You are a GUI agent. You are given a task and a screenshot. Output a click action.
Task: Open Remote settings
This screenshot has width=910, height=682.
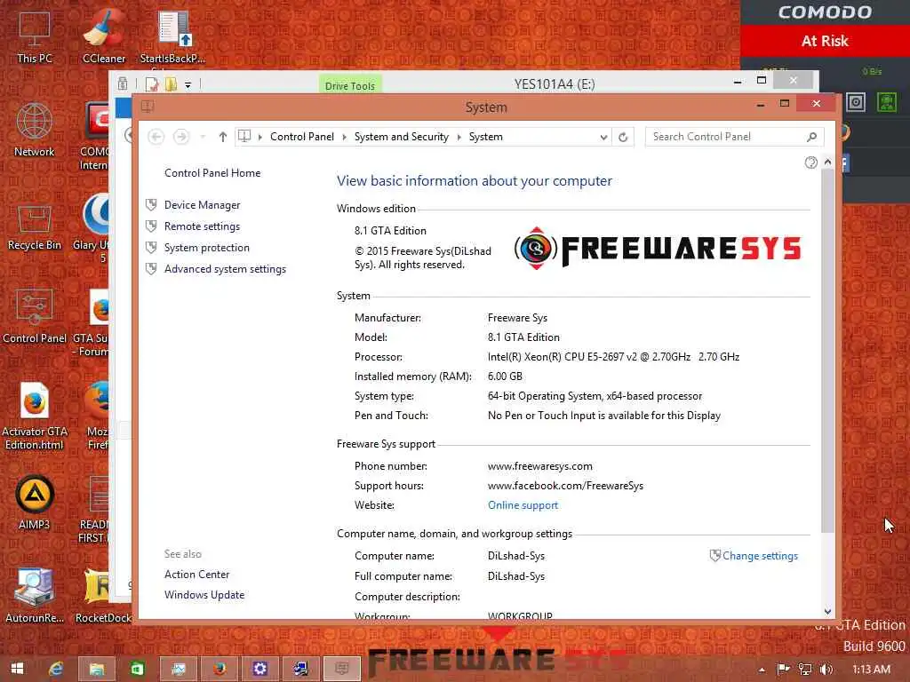(x=202, y=226)
